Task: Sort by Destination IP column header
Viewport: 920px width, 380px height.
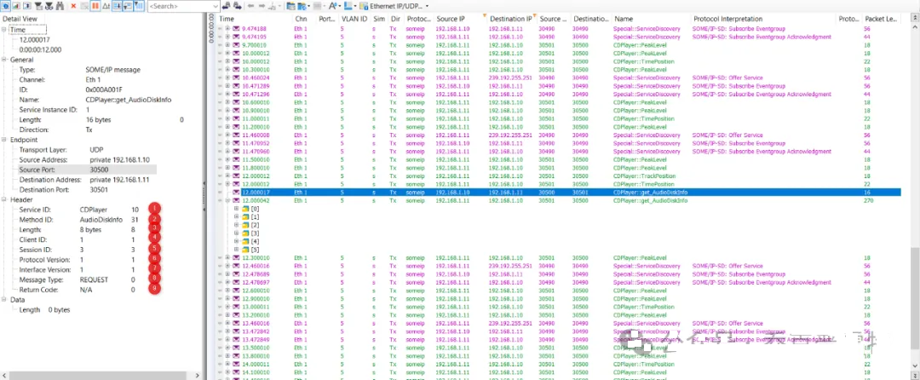Action: 509,18
